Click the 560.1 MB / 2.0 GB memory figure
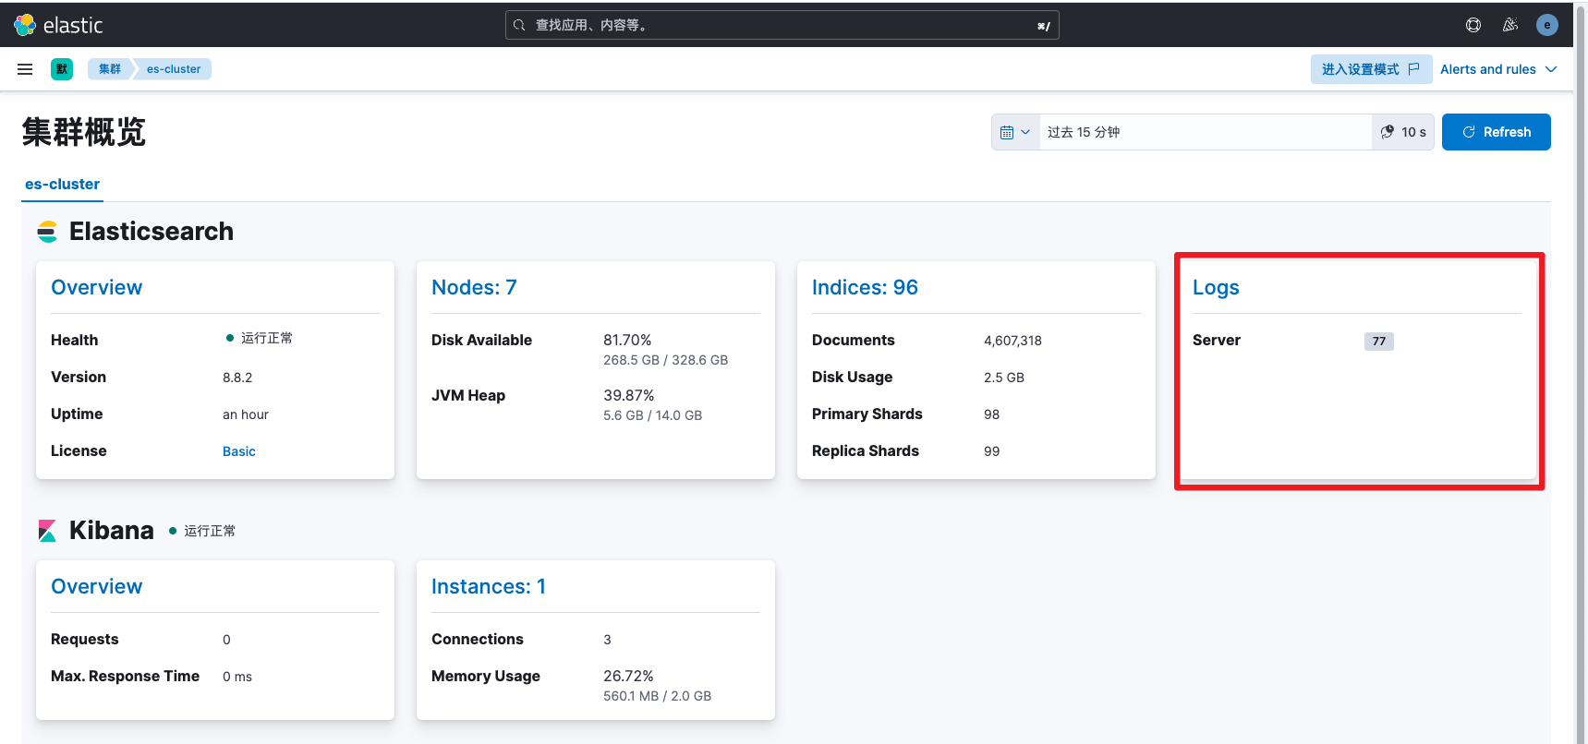Screen dimensions: 1588x744 [657, 696]
